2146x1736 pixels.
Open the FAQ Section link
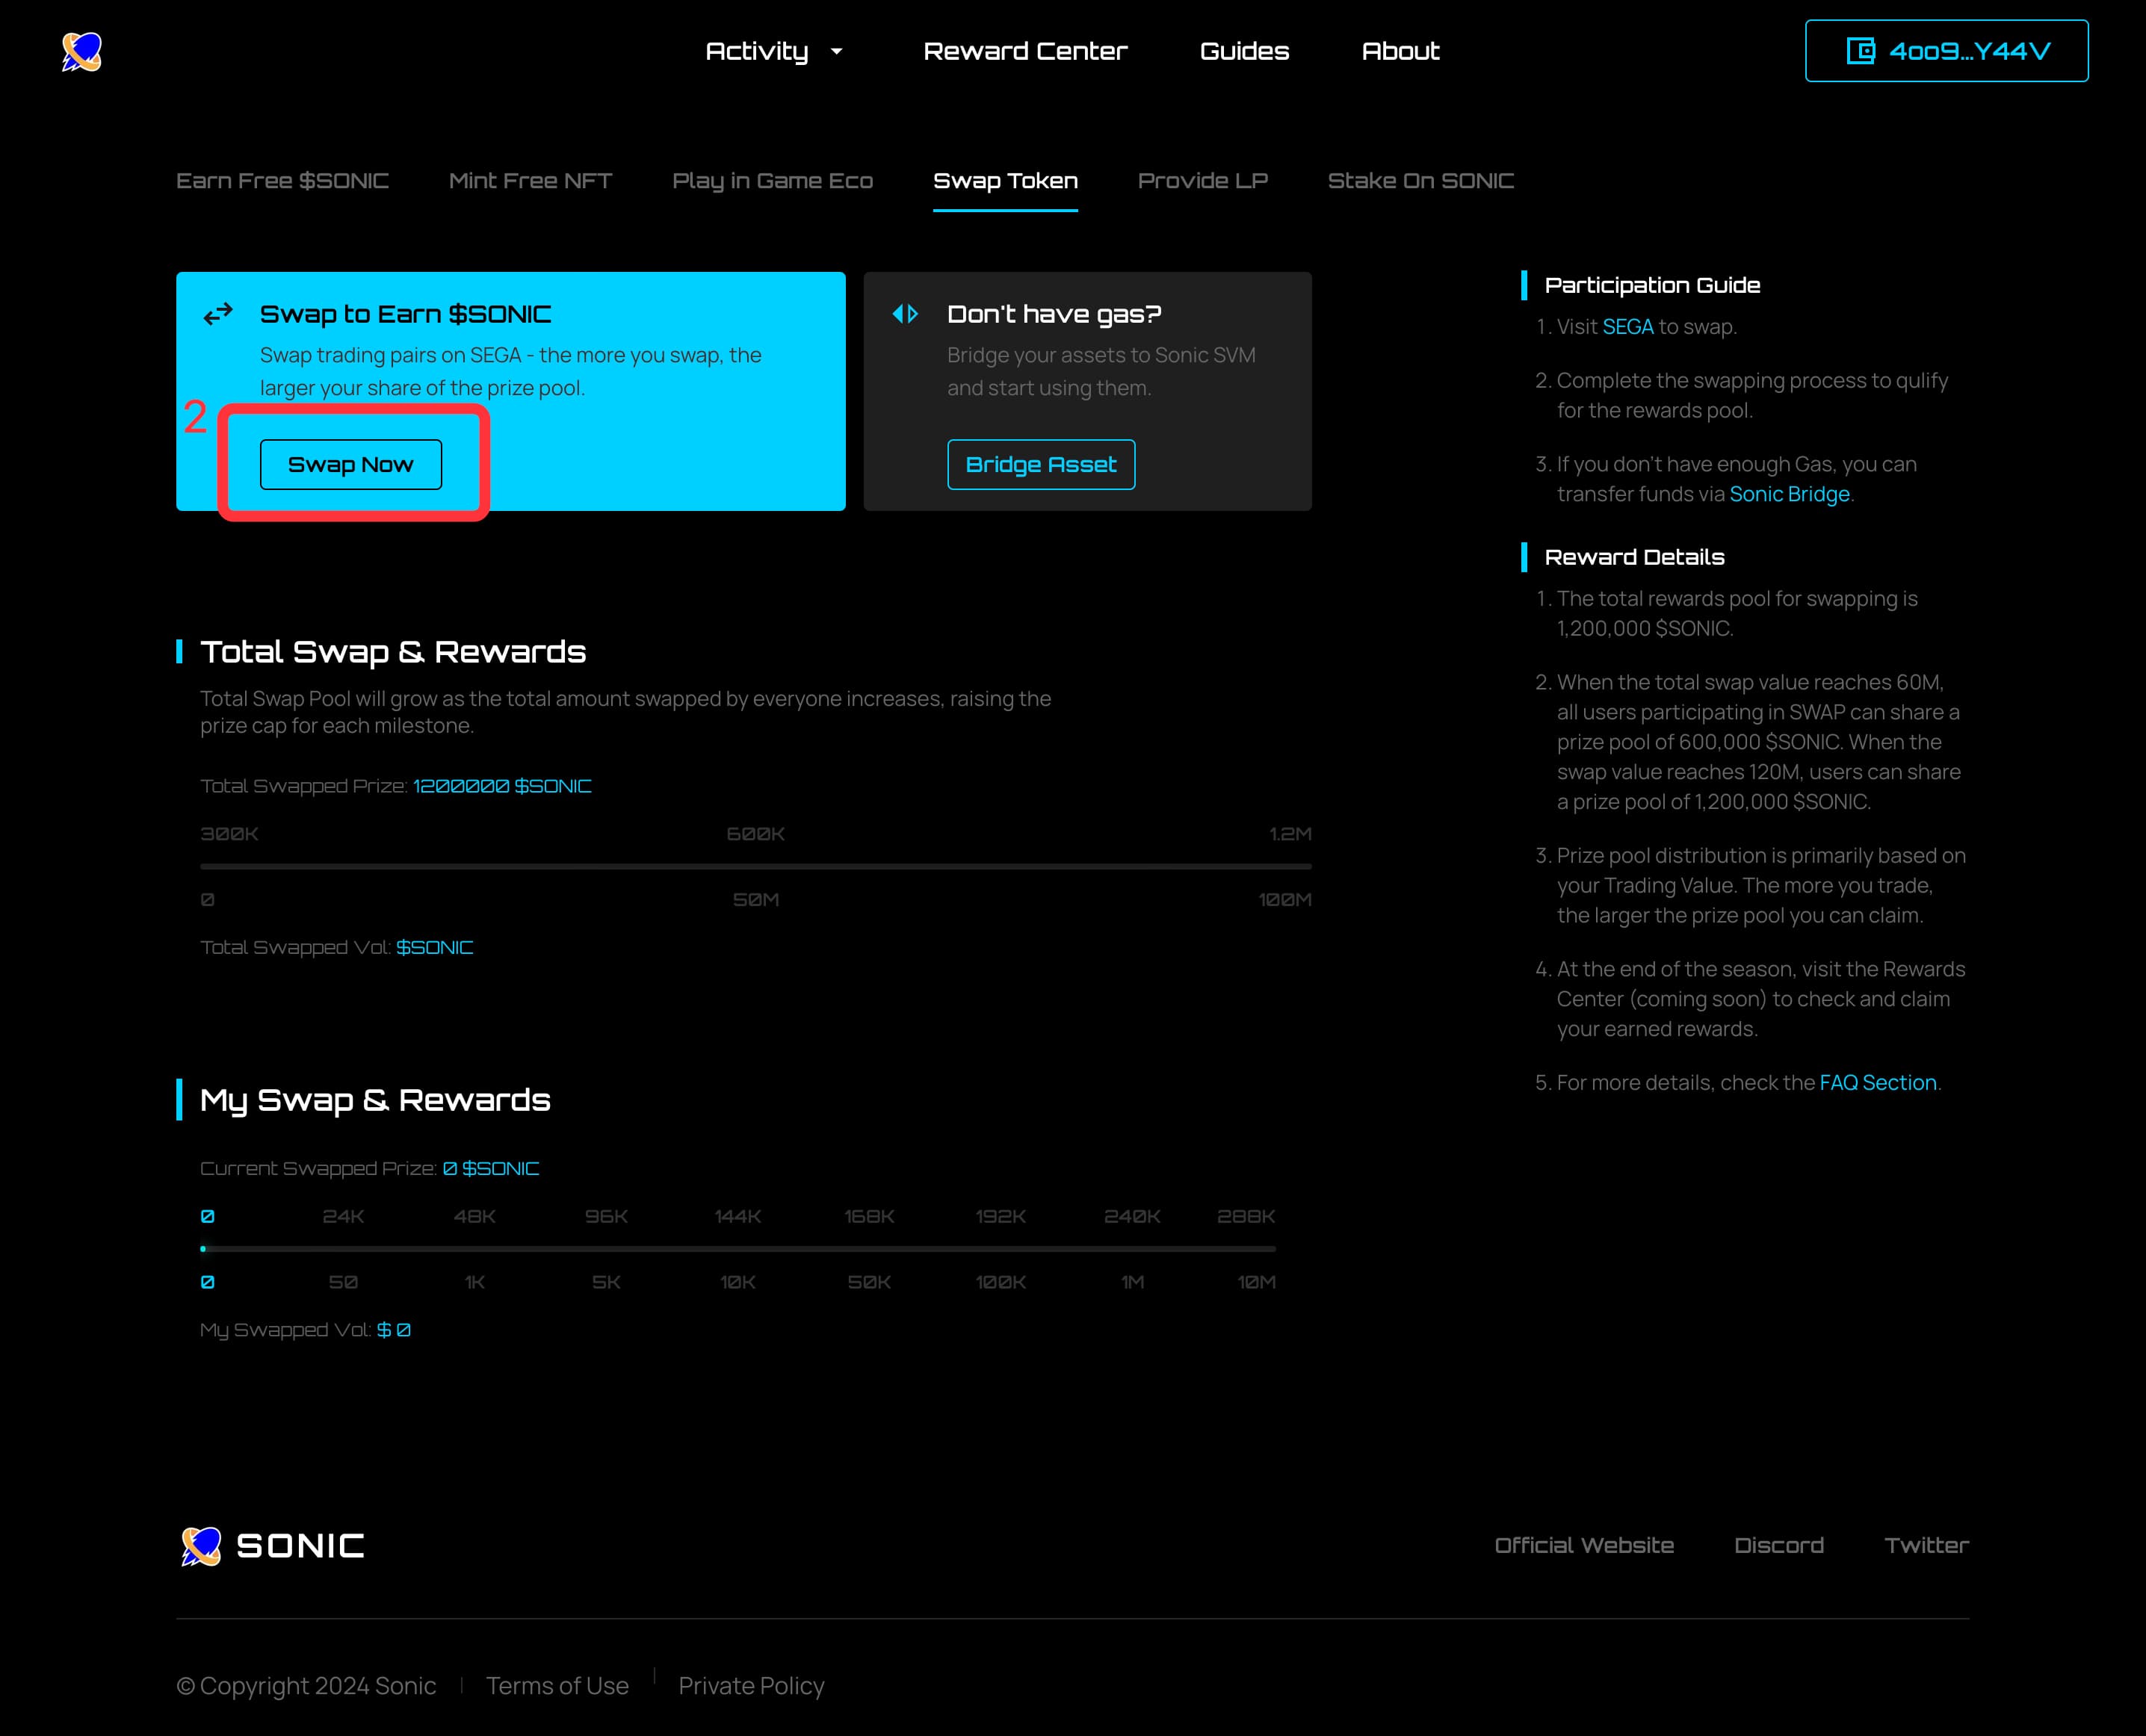pos(1878,1083)
